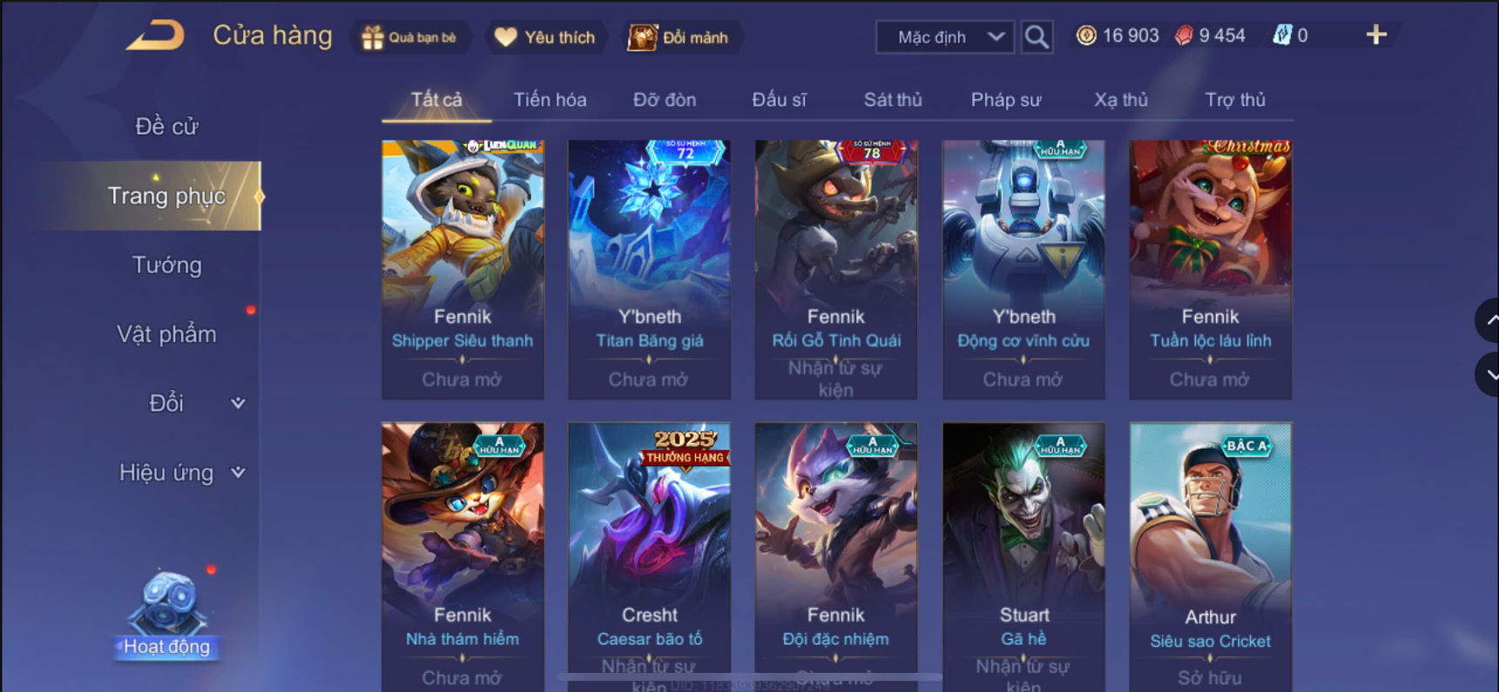Viewport: 1499px width, 692px height.
Task: Click the red ruby currency icon
Action: click(1184, 36)
